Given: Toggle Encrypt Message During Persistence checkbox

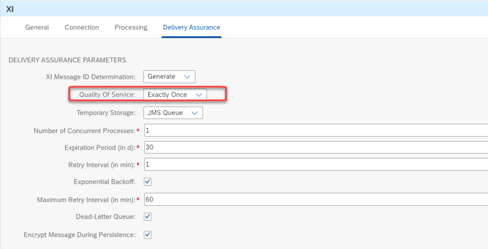Looking at the screenshot, I should coord(148,234).
